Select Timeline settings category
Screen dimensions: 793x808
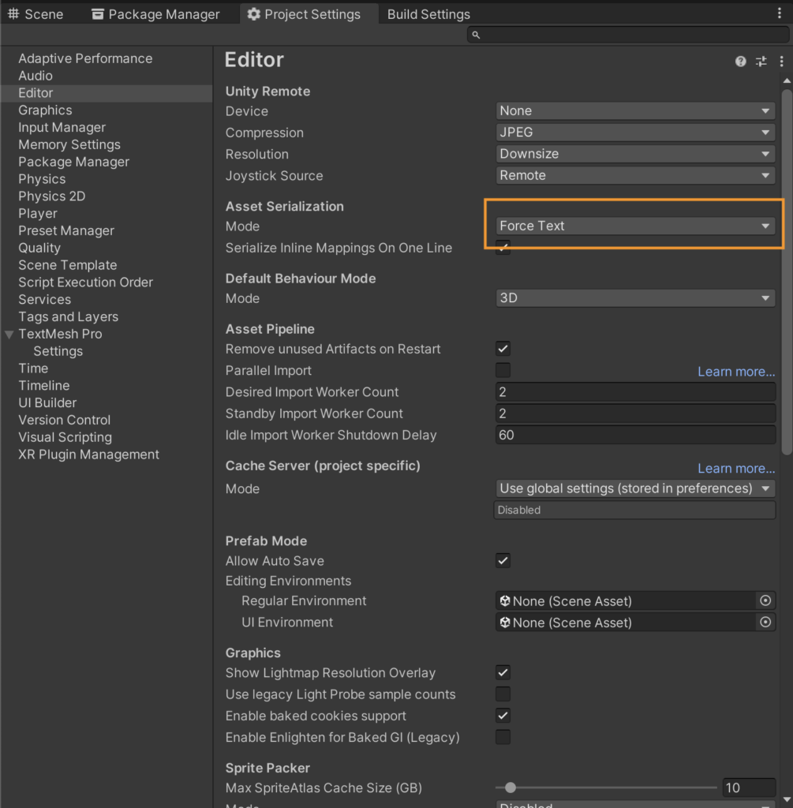click(x=44, y=385)
